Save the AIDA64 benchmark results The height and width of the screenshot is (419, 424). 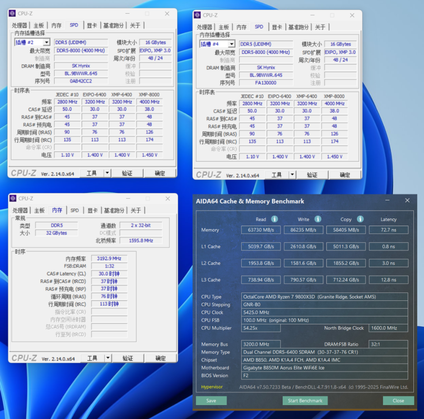tap(211, 400)
